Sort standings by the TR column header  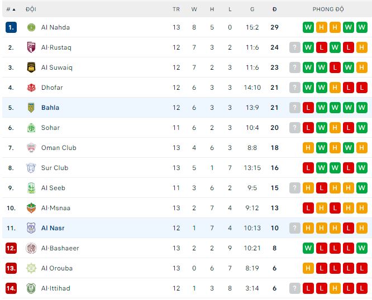177,9
